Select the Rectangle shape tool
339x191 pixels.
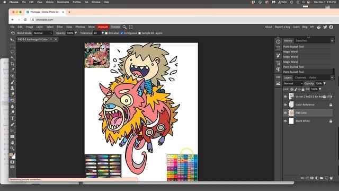pyautogui.click(x=12, y=137)
